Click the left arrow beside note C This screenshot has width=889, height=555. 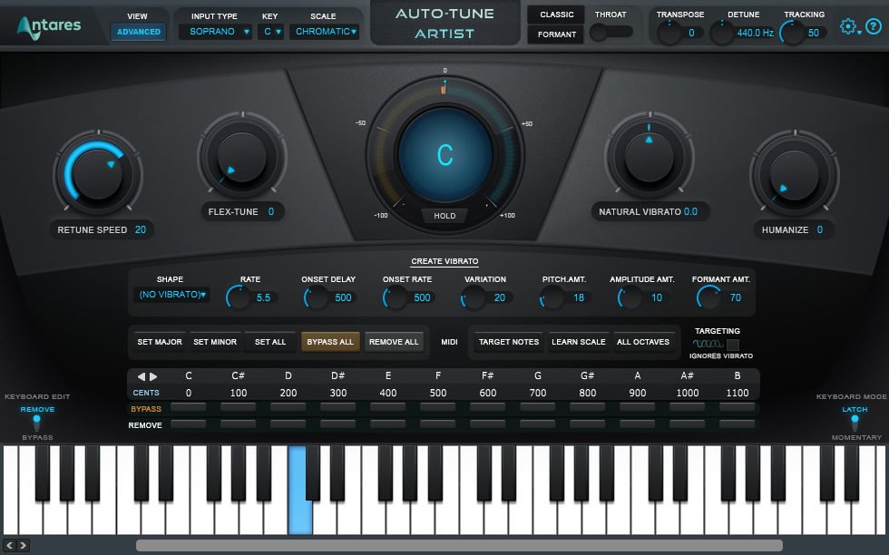pos(141,375)
